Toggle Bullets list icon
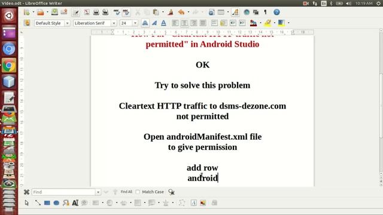Screen dimensions: 383x215 [223, 23]
